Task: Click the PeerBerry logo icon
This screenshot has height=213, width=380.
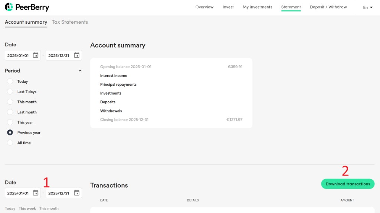Action: point(9,7)
